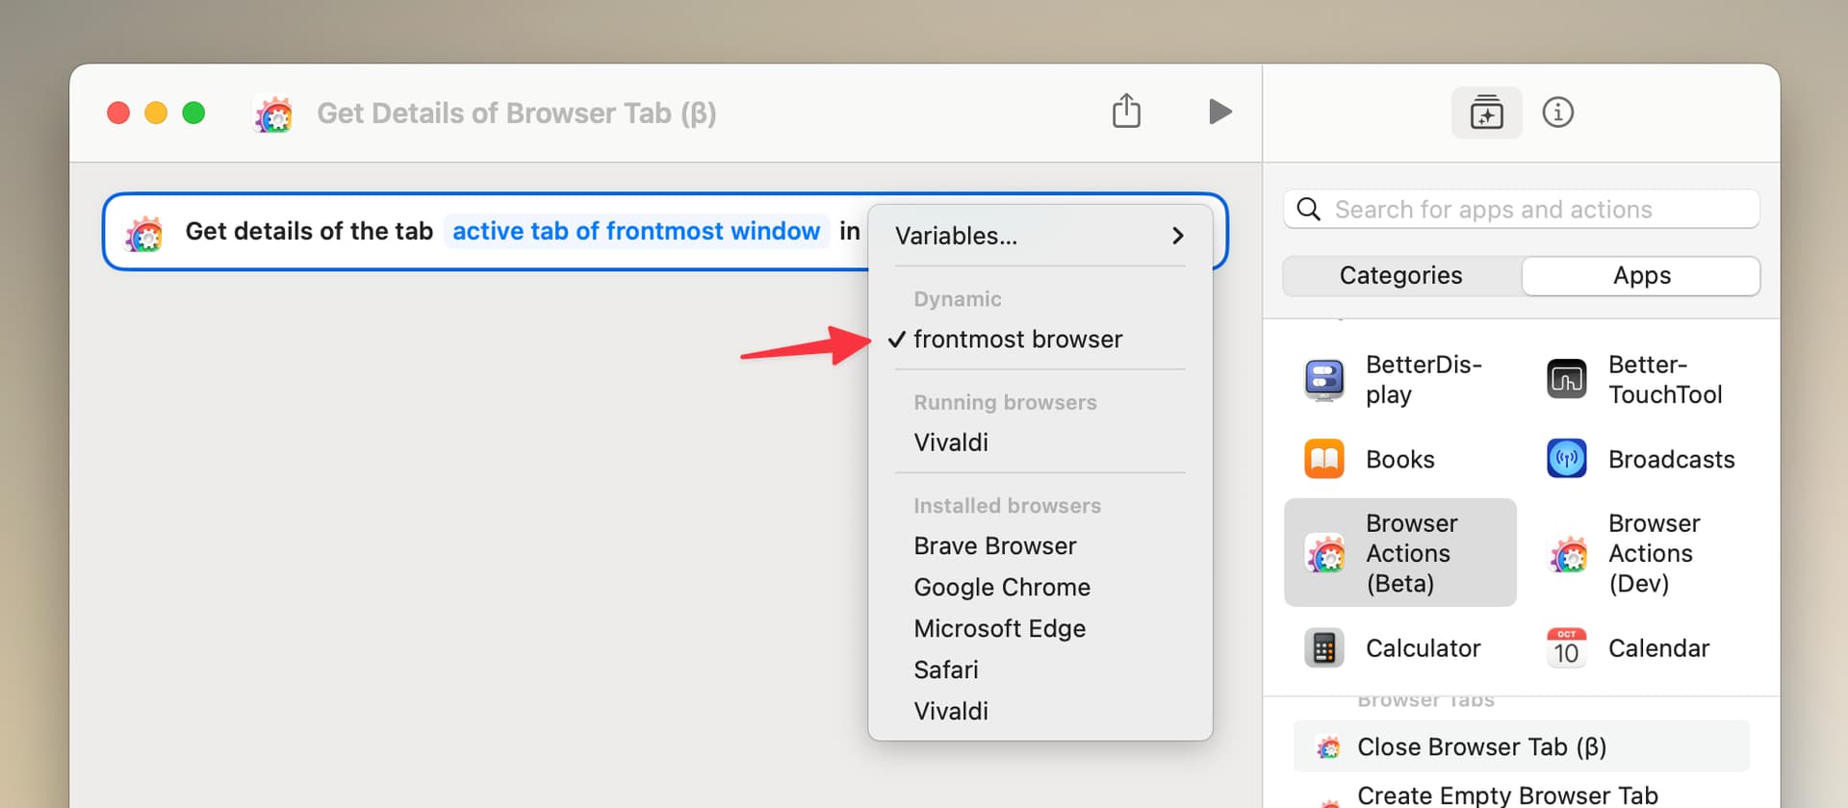This screenshot has height=808, width=1848.
Task: Switch to the Apps tab
Action: pyautogui.click(x=1641, y=276)
